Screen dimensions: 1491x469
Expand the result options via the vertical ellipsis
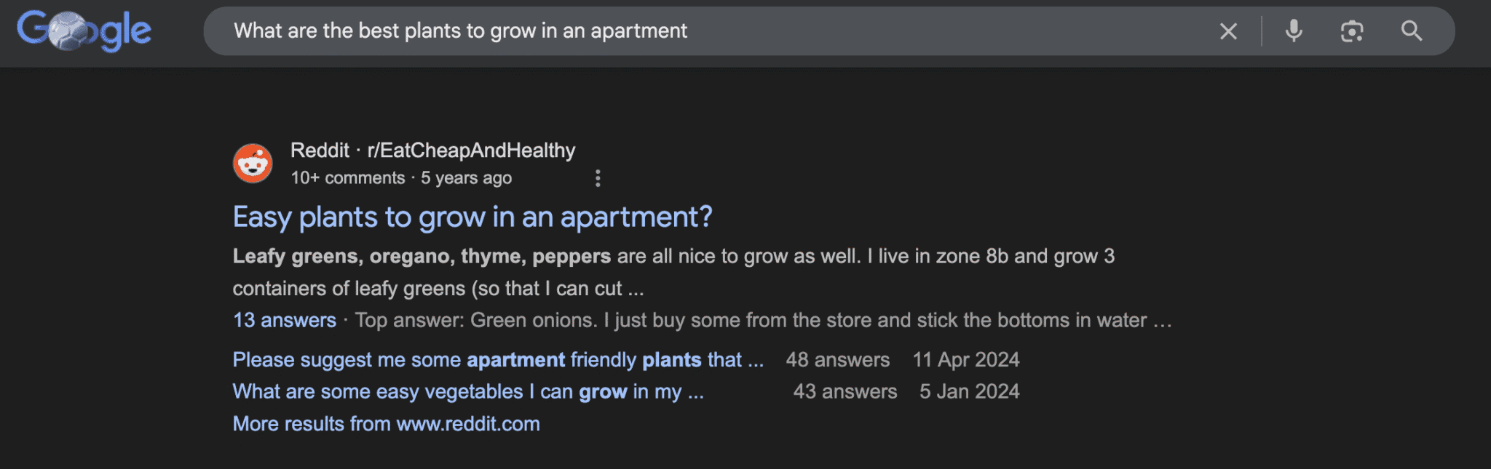(x=598, y=178)
